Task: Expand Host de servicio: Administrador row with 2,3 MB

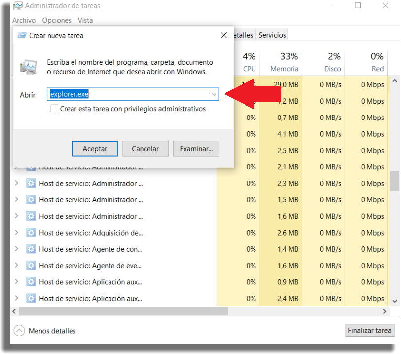Action: pos(17,183)
